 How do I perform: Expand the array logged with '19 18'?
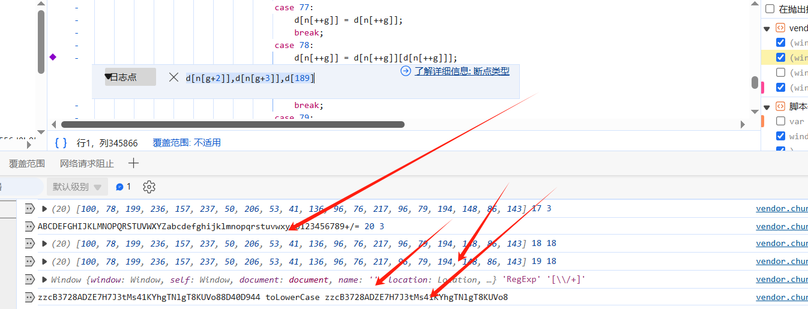[44, 262]
